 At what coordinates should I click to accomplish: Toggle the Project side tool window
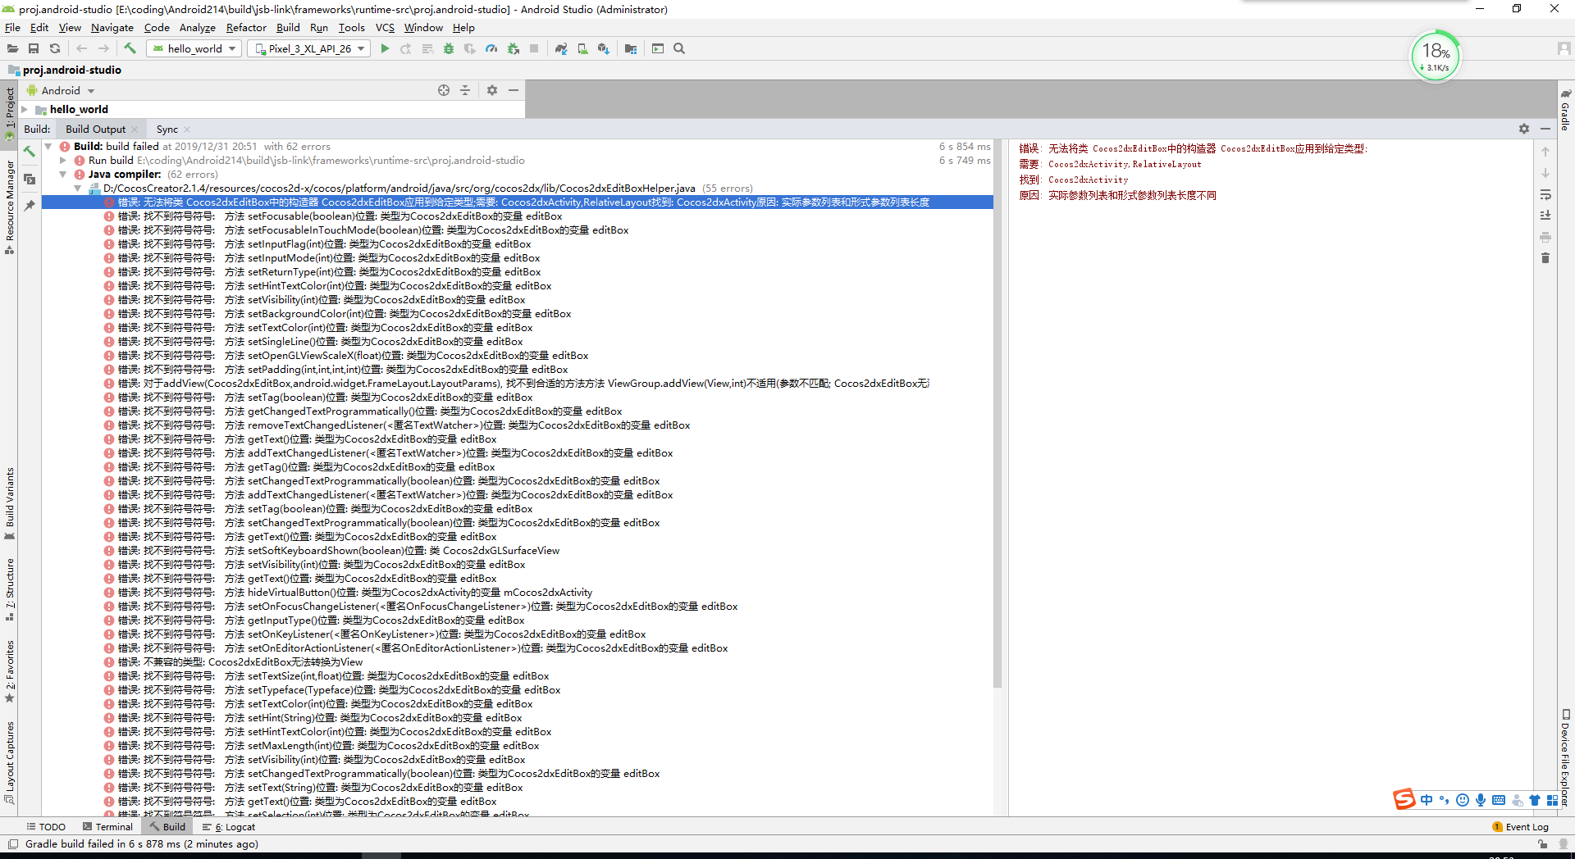point(10,114)
